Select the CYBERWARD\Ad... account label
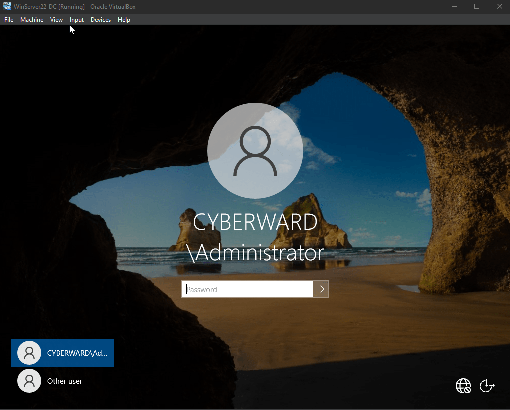 (x=77, y=353)
